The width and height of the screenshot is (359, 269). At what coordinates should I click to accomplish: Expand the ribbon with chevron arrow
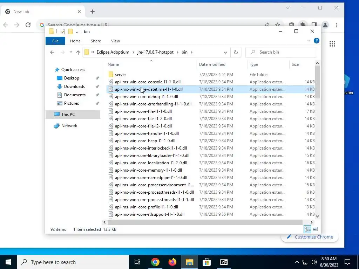[309, 41]
